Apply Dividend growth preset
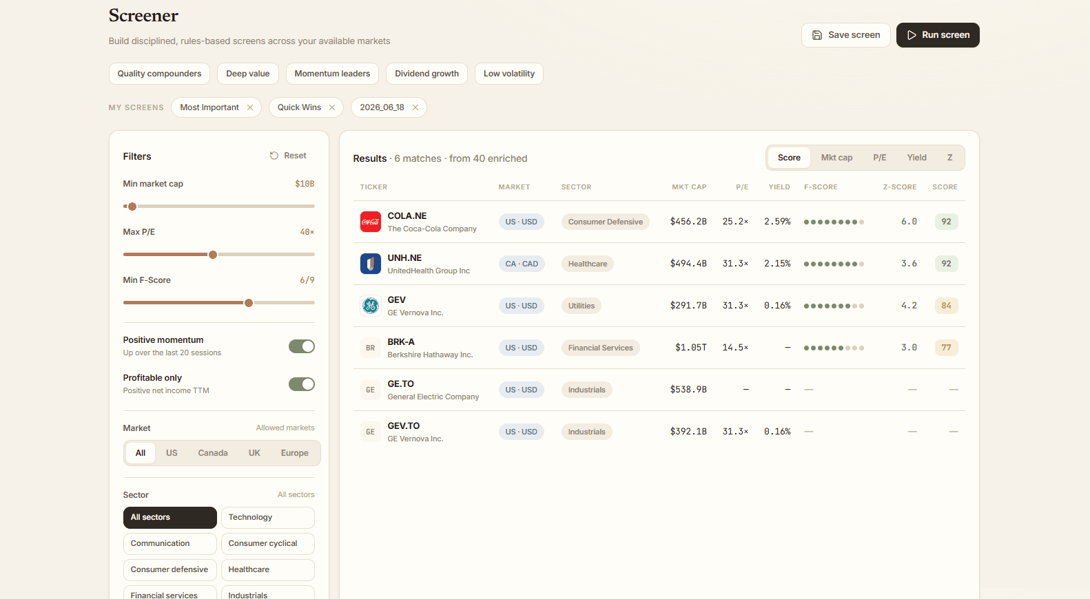Viewport: 1090px width, 599px height. pyautogui.click(x=426, y=74)
